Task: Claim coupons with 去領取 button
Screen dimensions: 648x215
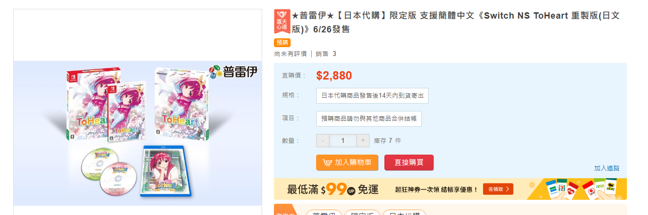Action: [x=498, y=189]
